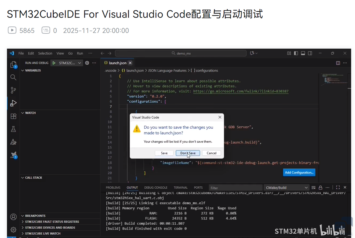Switch to the PROBLEMS tab
355x238 pixels.
click(x=113, y=188)
